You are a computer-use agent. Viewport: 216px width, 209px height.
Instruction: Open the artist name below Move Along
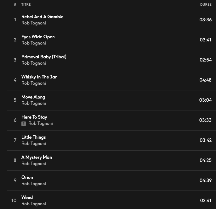34,103
